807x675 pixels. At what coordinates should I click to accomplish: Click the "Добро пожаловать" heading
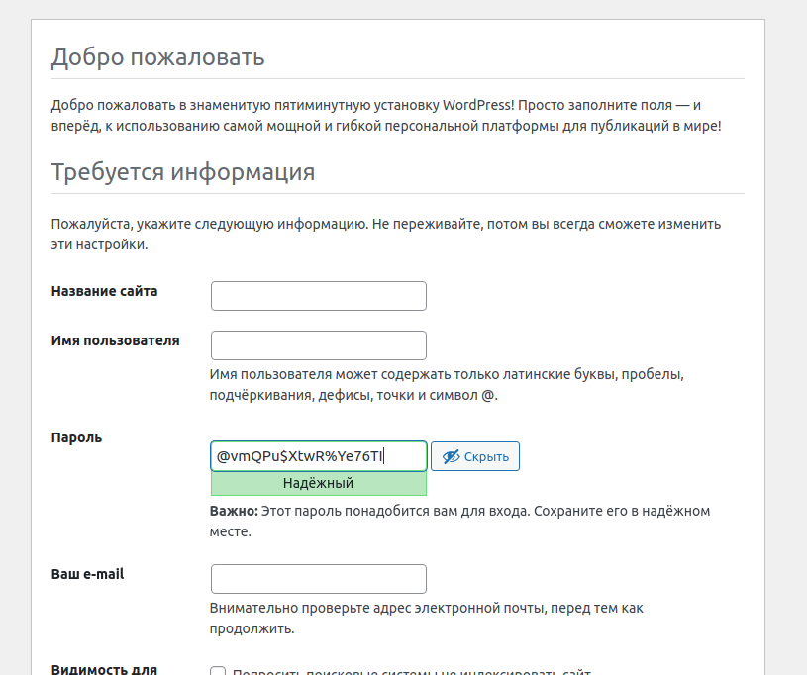(157, 56)
